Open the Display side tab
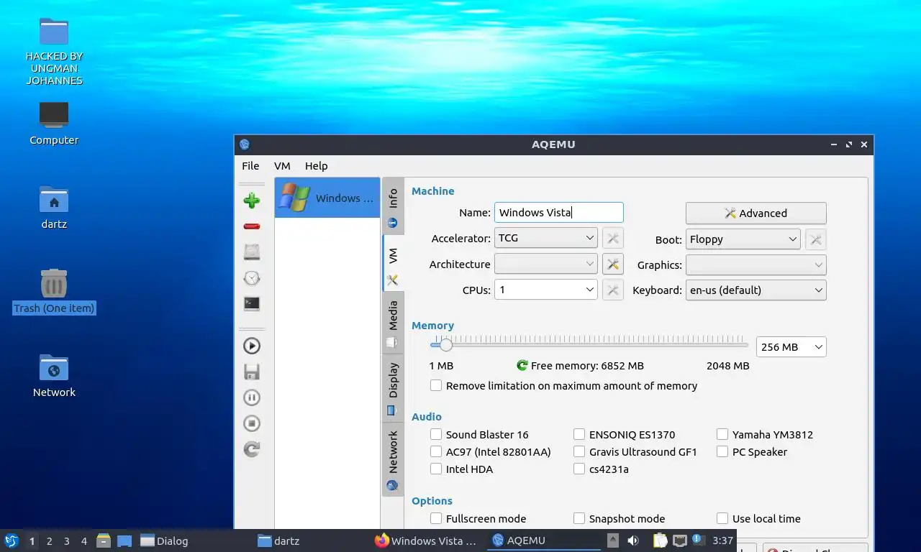Screen dimensions: 921x552 point(393,387)
